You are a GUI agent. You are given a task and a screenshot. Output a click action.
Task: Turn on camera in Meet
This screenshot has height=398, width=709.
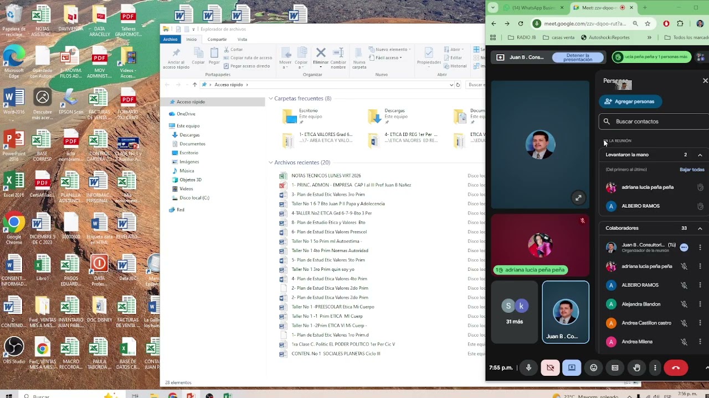click(x=550, y=368)
